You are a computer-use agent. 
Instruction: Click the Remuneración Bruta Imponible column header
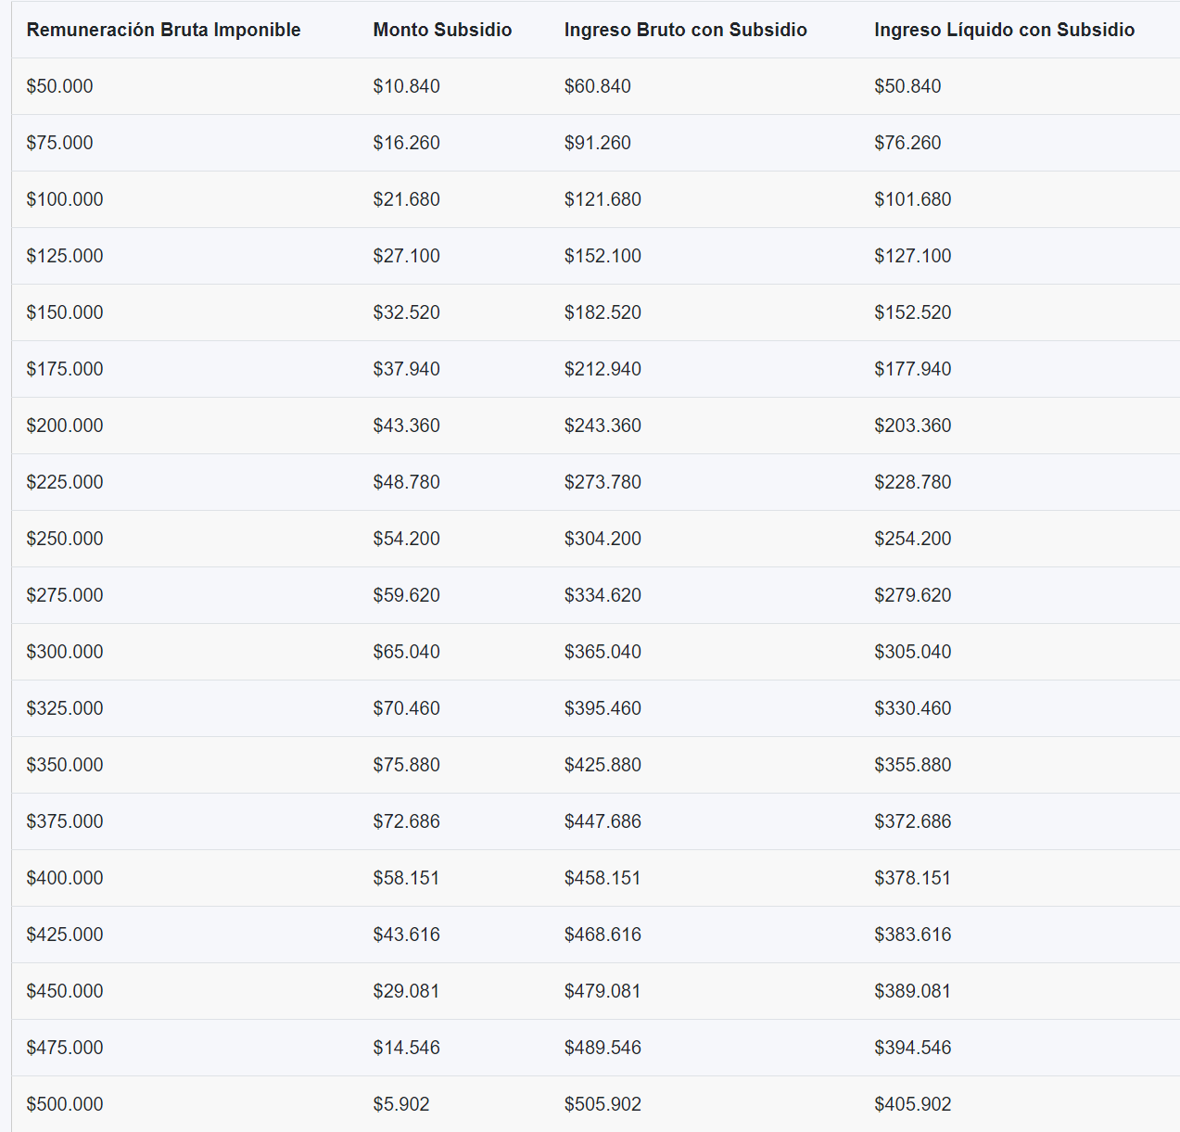point(163,30)
